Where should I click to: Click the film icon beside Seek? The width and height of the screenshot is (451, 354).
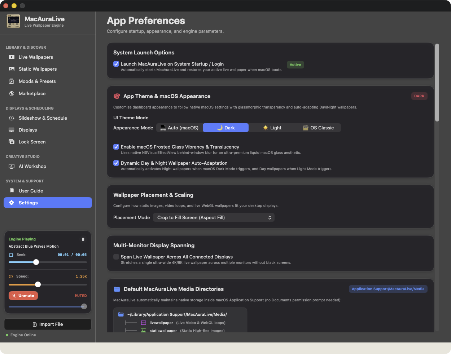11,255
